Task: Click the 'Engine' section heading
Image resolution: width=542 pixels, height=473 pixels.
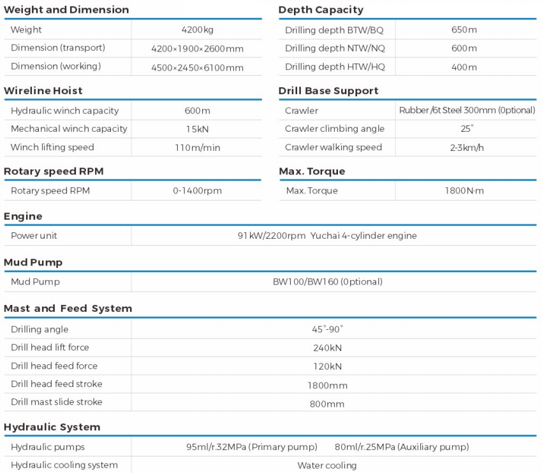Action: pyautogui.click(x=23, y=216)
